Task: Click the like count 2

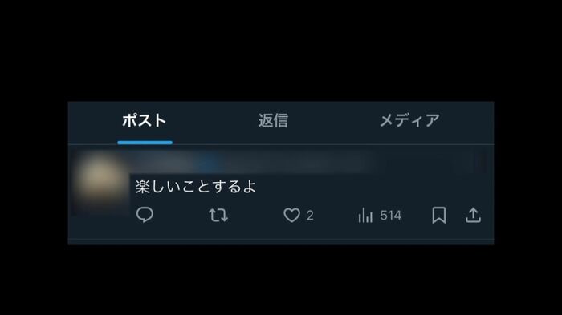Action: [x=310, y=216]
